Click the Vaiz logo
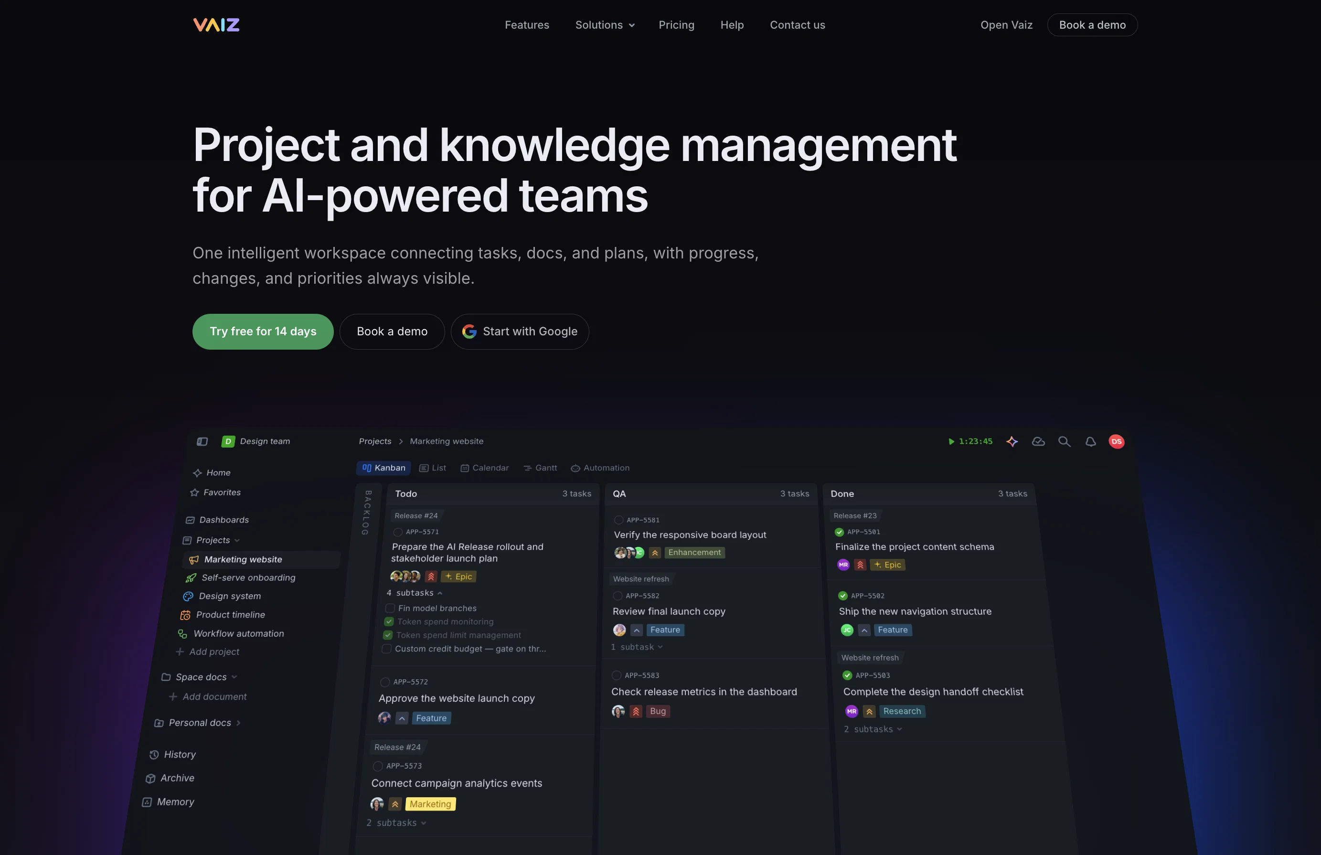The width and height of the screenshot is (1321, 855). coord(216,25)
